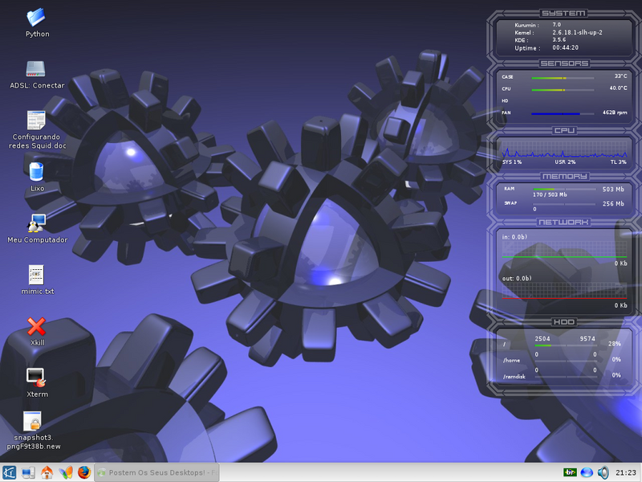
Task: Launch the ADSL: Conectar icon
Action: click(35, 69)
